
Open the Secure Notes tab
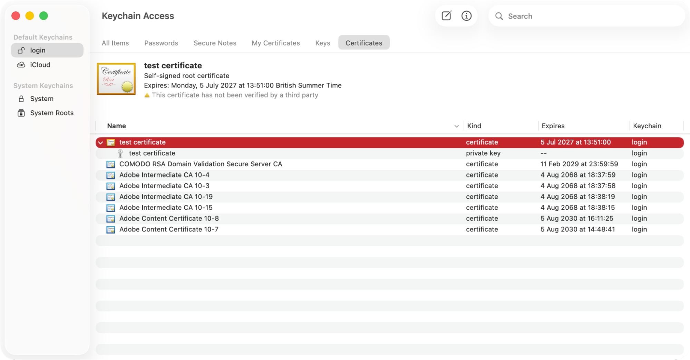click(215, 43)
